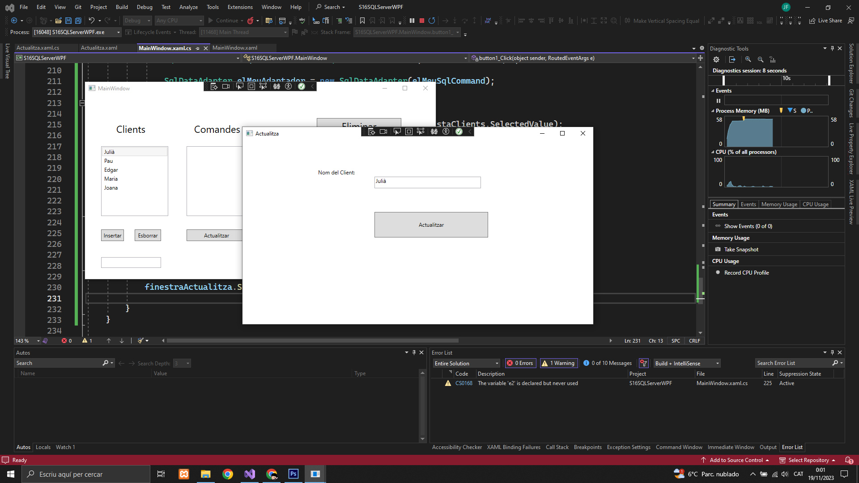Click the Insertar button
The width and height of the screenshot is (859, 483).
[x=112, y=236]
